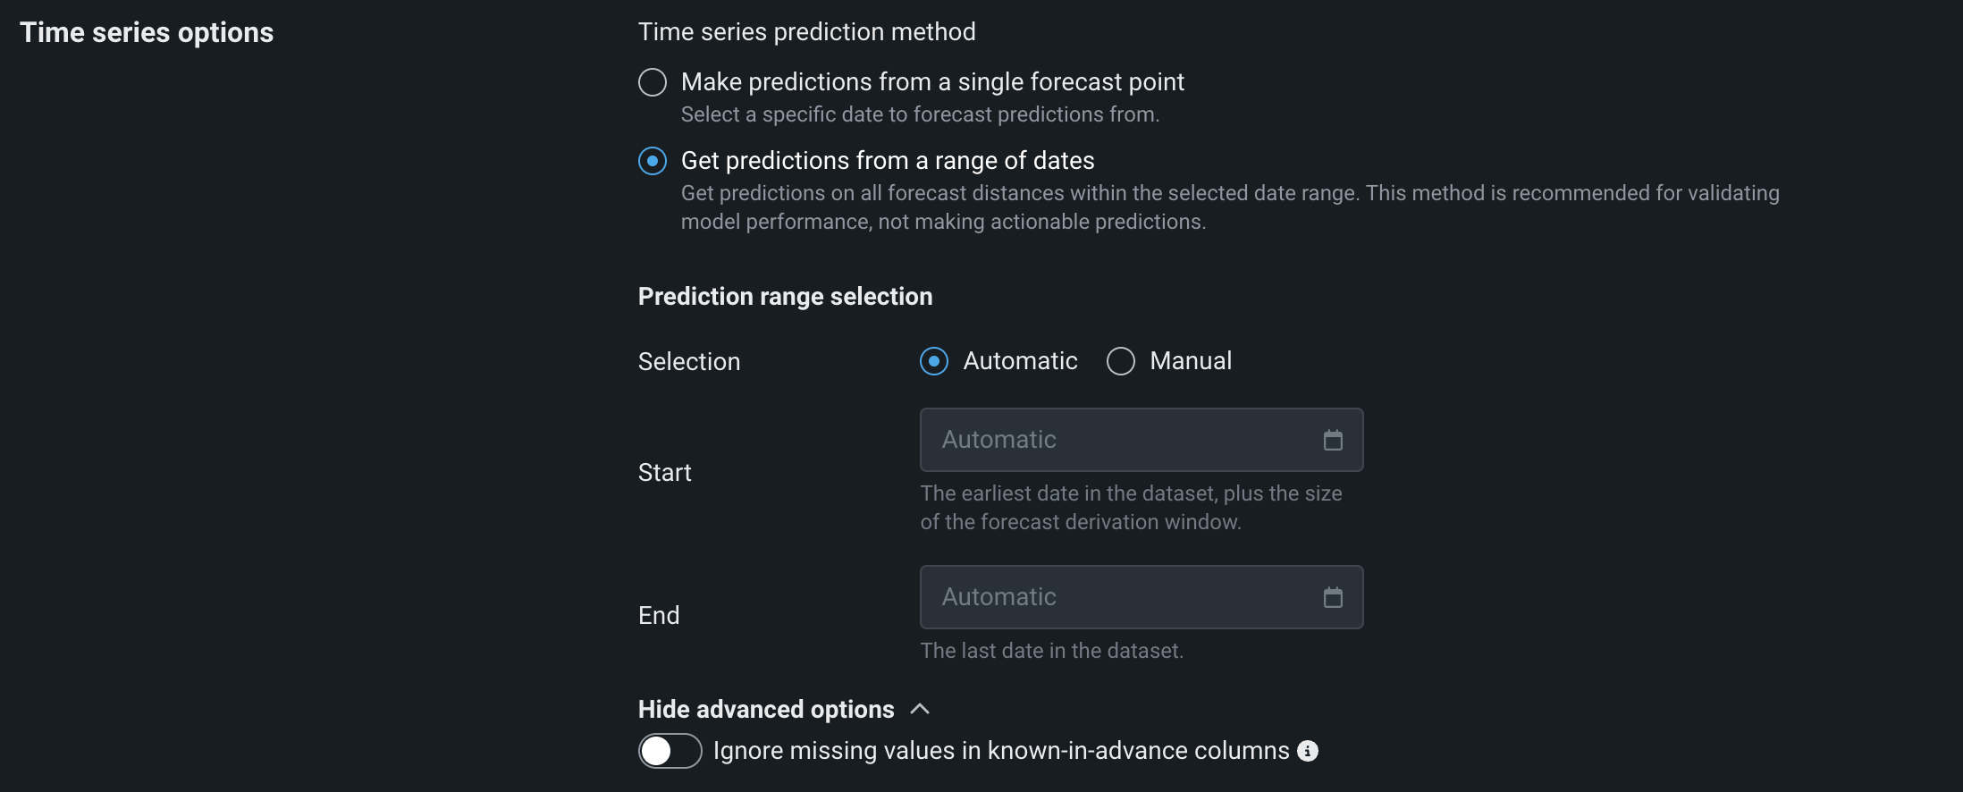
Task: Open the End date calendar icon
Action: [1333, 597]
